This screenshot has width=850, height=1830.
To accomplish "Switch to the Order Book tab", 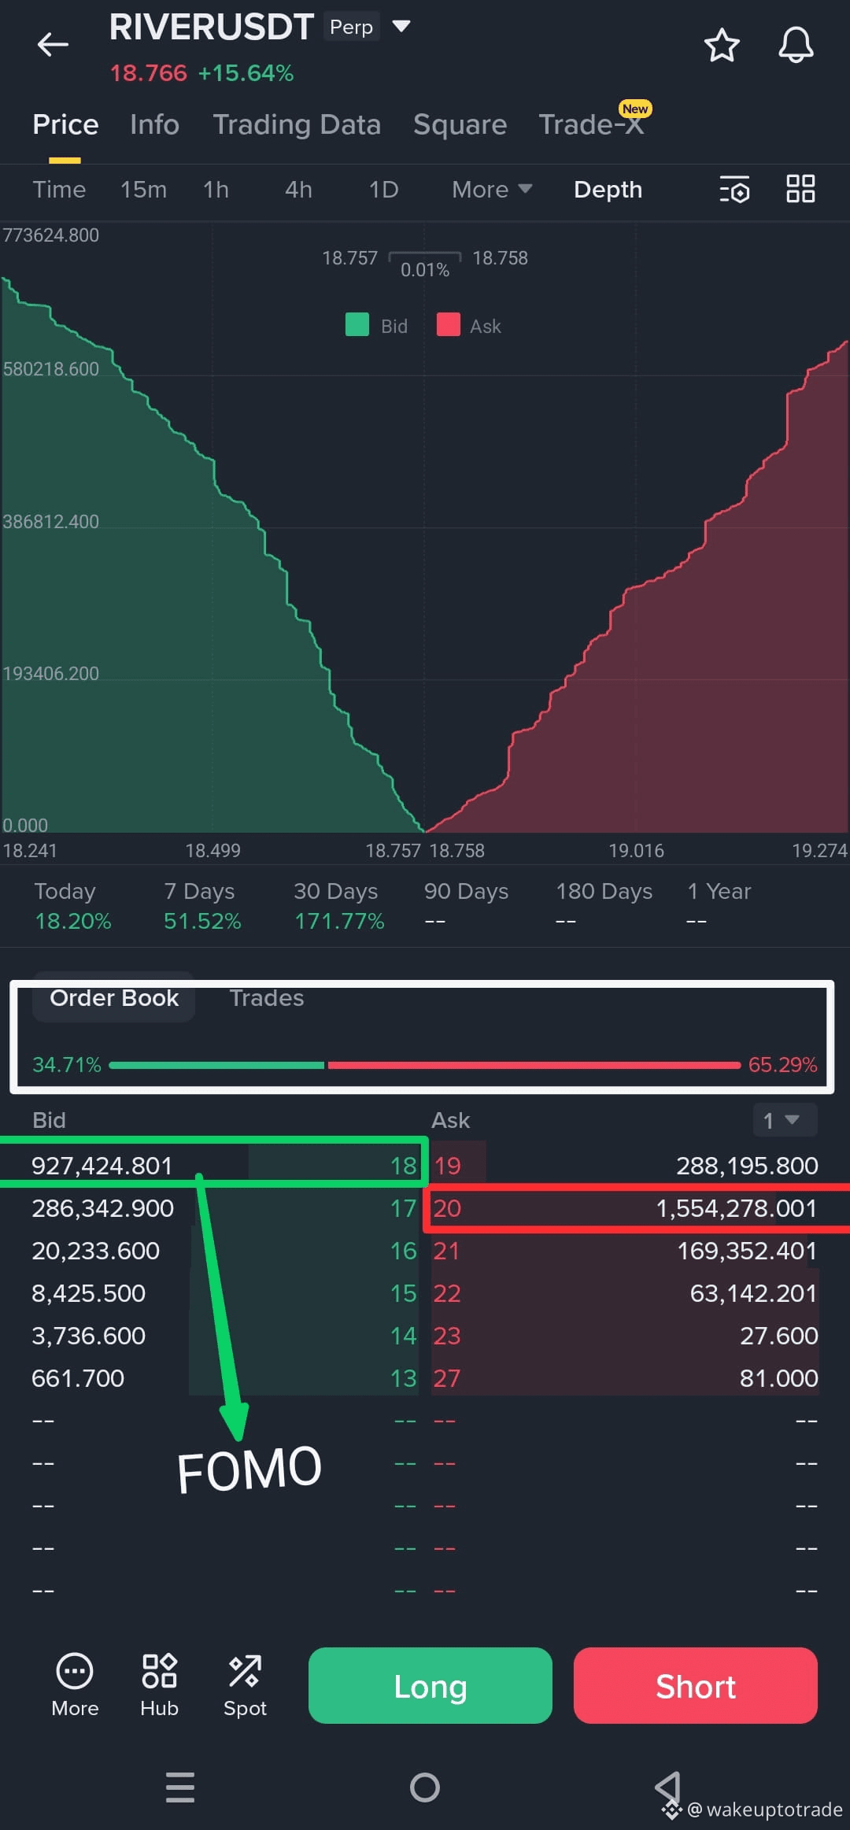I will click(x=114, y=998).
